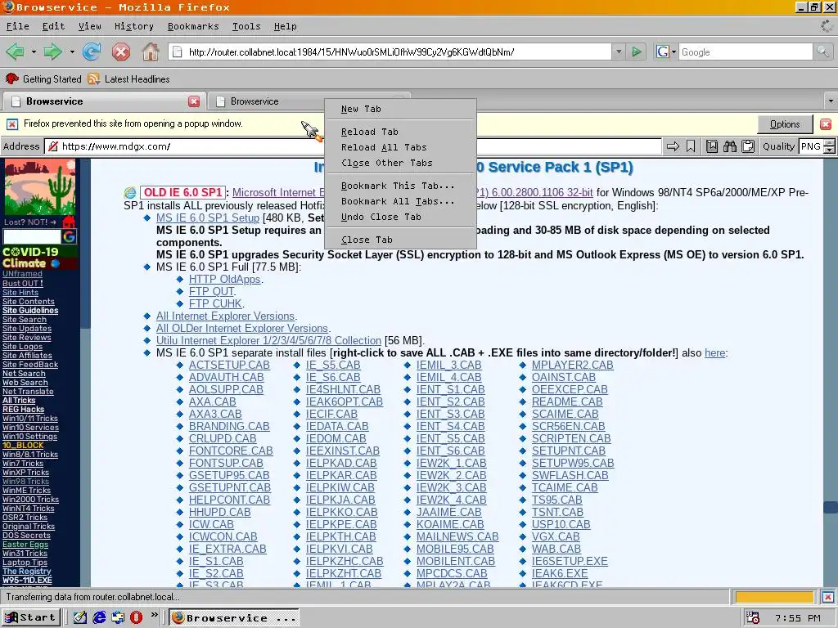838x628 pixels.
Task: Close the first Browservice tab with red X
Action: pos(194,101)
